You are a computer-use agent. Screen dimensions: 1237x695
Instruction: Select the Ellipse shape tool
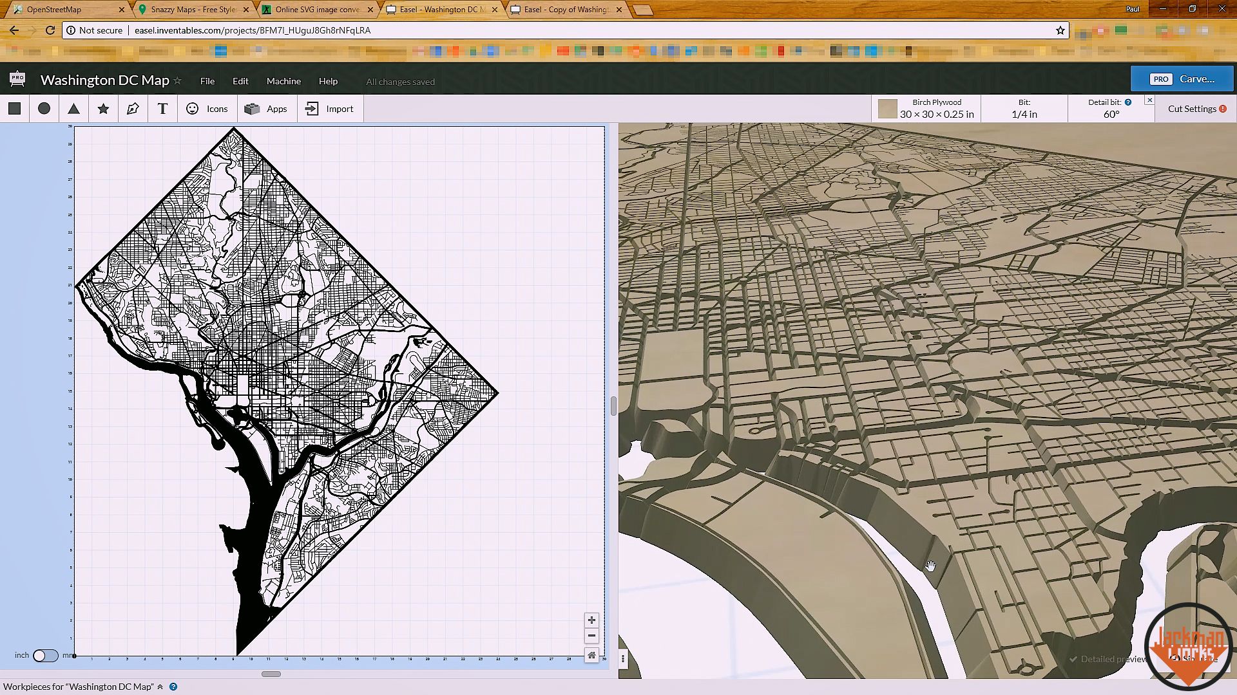point(44,109)
